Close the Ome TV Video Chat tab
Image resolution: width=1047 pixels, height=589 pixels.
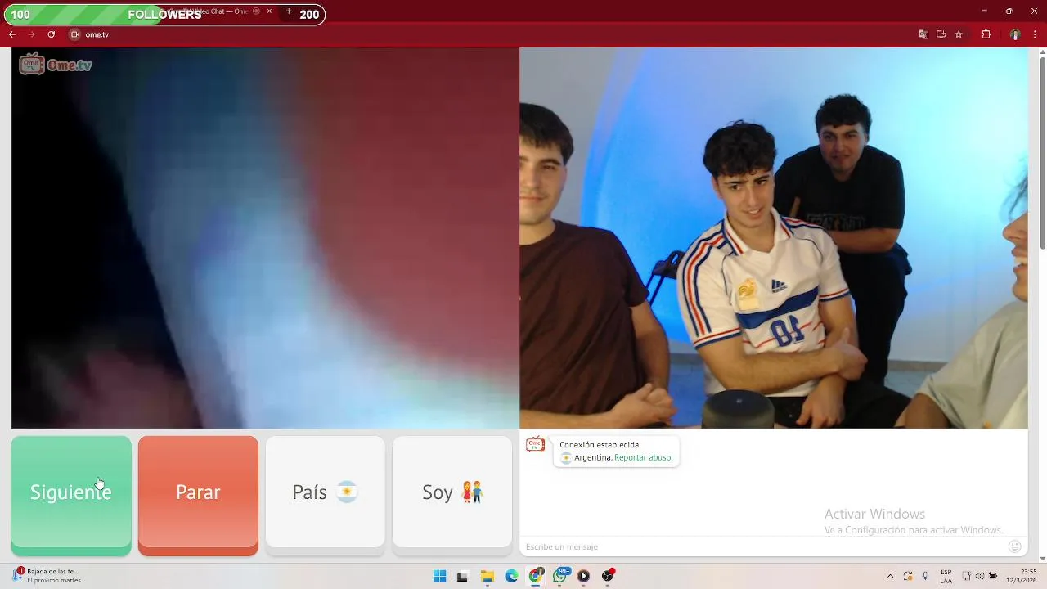(269, 11)
